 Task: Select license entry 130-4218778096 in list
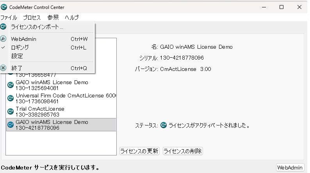pos(61,125)
